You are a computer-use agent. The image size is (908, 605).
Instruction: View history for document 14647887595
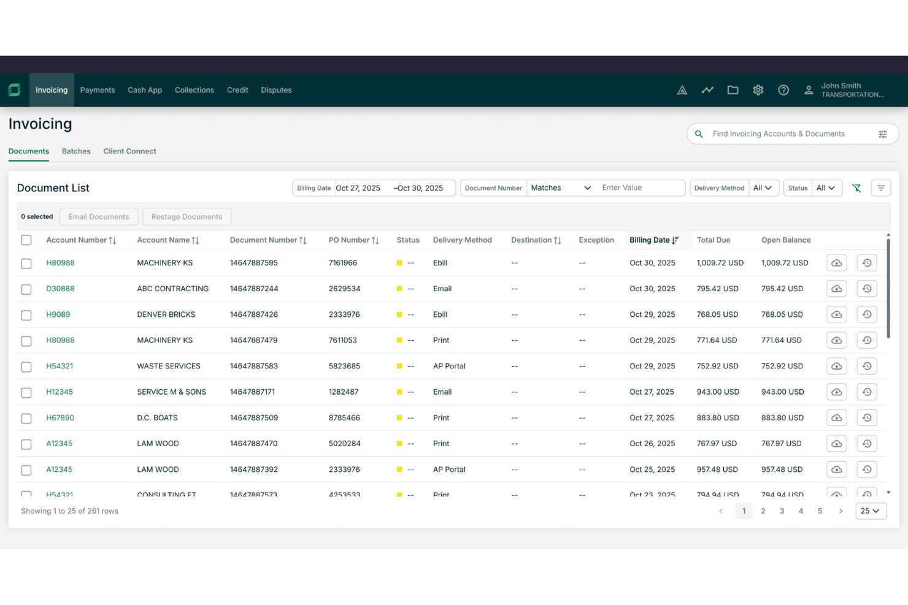(867, 263)
